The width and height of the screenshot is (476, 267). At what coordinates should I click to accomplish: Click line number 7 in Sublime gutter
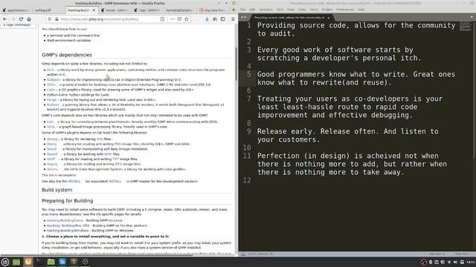249,99
